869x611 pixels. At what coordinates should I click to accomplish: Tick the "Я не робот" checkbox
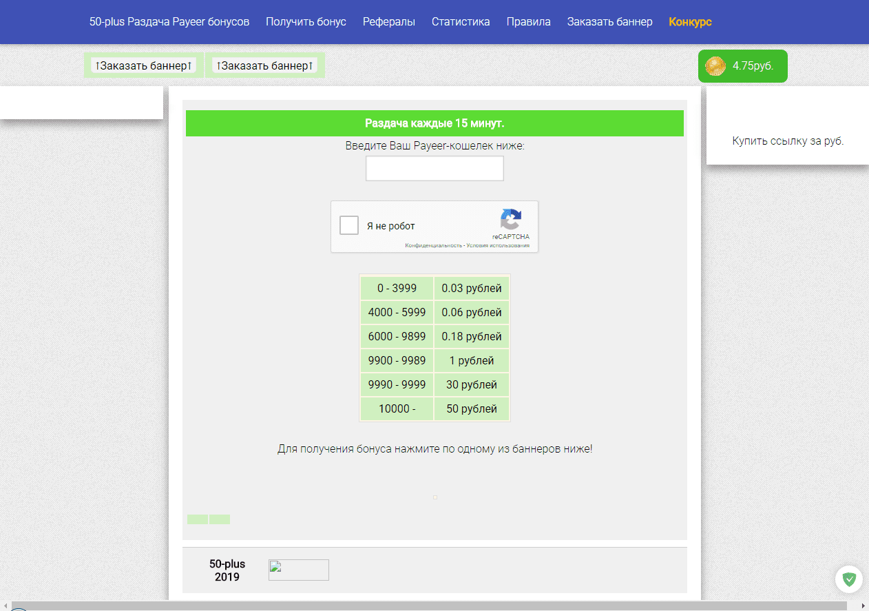point(350,226)
